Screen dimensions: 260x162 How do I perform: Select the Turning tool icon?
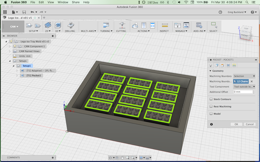pyautogui.click(x=106, y=25)
